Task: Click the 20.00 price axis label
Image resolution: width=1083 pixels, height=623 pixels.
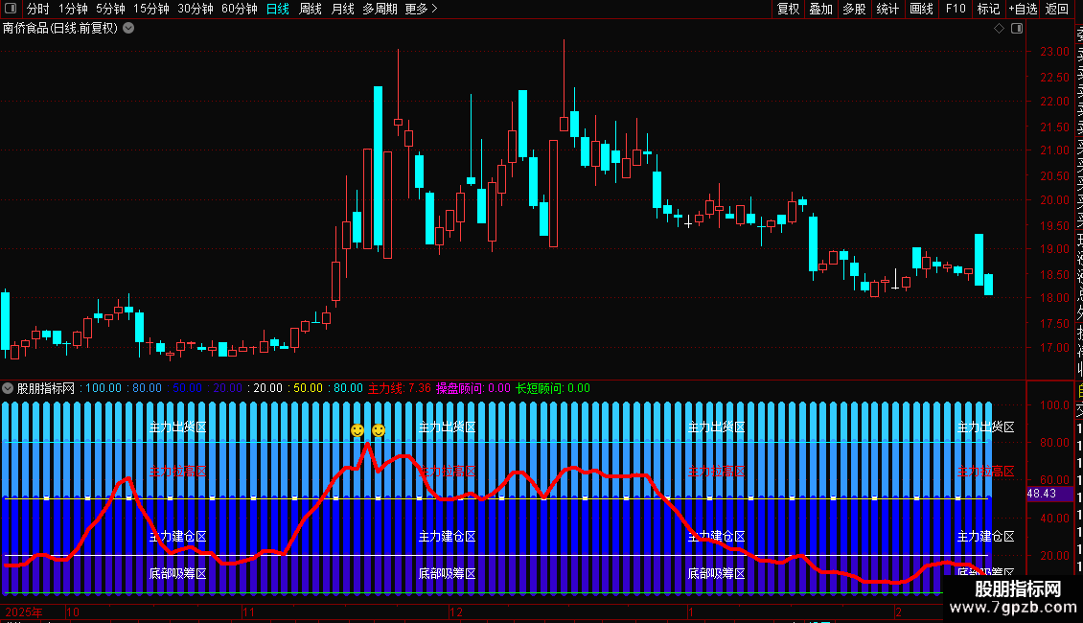Action: [x=1054, y=199]
